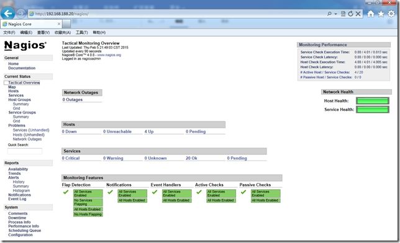Click the compatibility view page icon

tap(343, 14)
